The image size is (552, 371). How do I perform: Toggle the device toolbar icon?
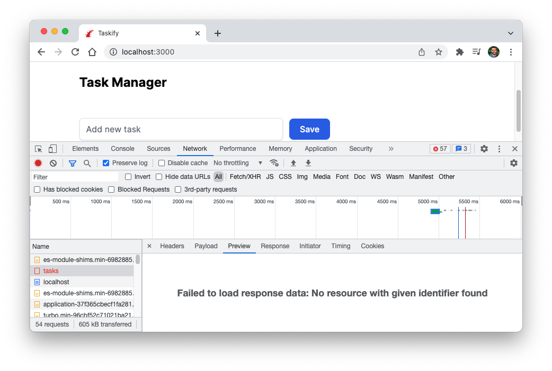[51, 149]
